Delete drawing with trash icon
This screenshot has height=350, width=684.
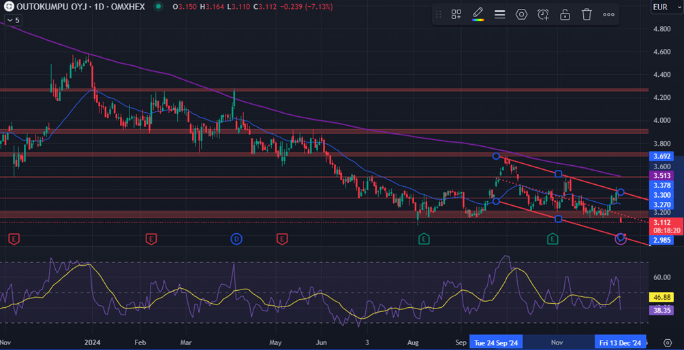[x=587, y=14]
